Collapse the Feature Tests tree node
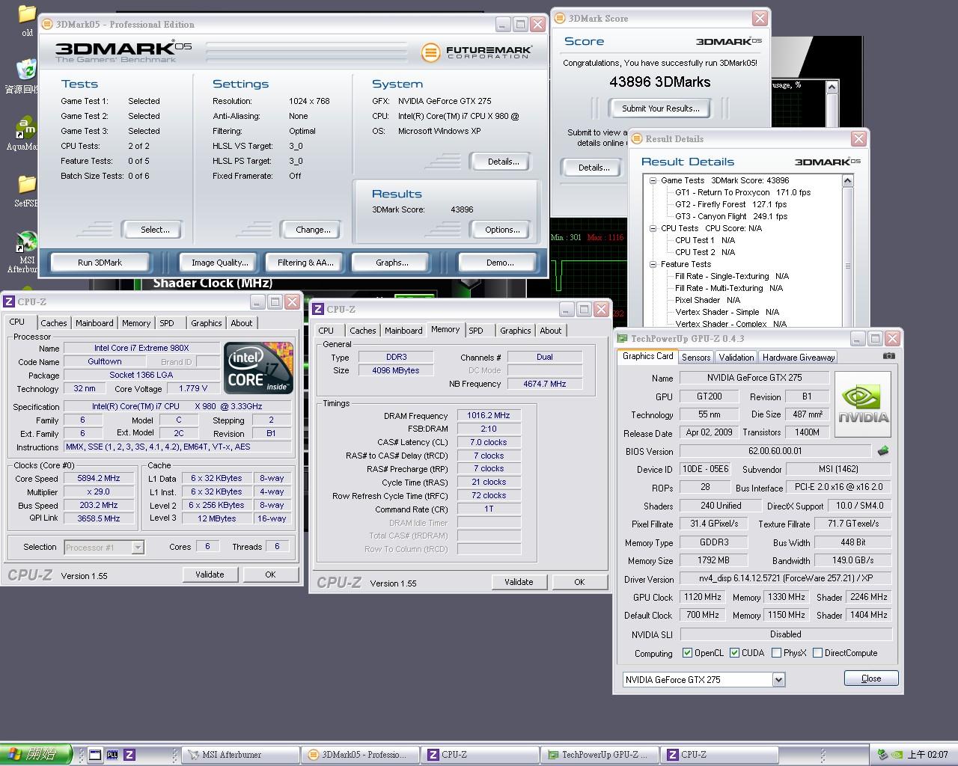The image size is (958, 766). [653, 264]
